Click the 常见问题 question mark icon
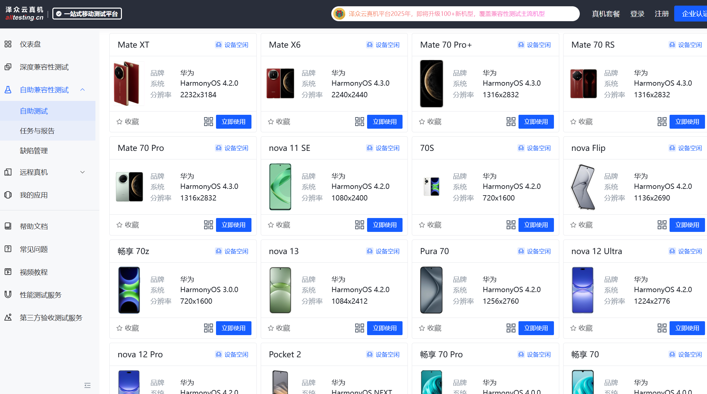 8,249
